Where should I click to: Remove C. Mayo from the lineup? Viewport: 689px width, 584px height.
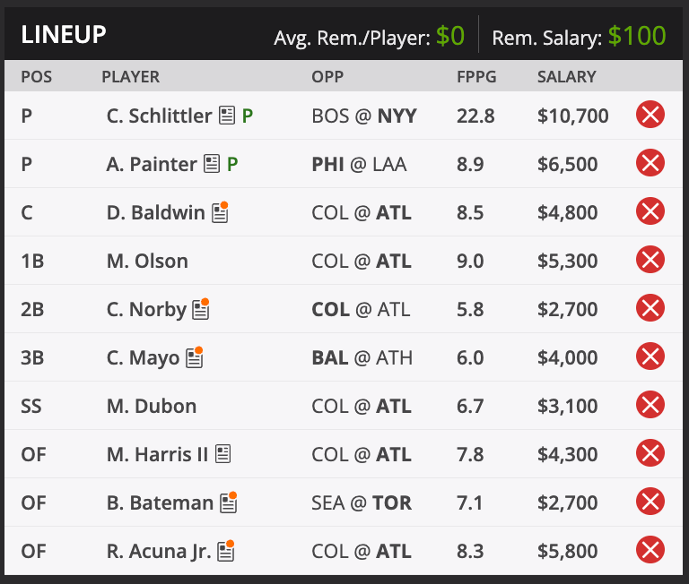coord(650,356)
